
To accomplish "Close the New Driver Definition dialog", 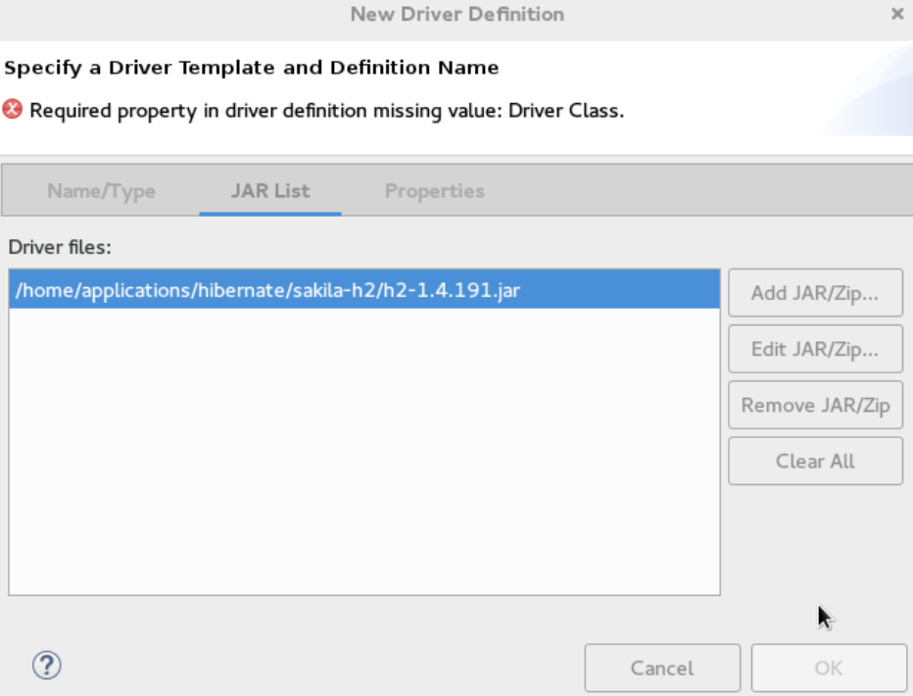I will tap(897, 14).
